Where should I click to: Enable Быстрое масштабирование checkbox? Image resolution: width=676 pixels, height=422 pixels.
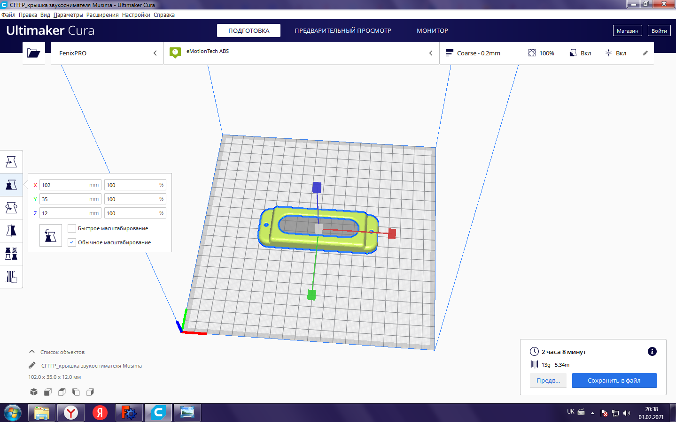point(72,228)
